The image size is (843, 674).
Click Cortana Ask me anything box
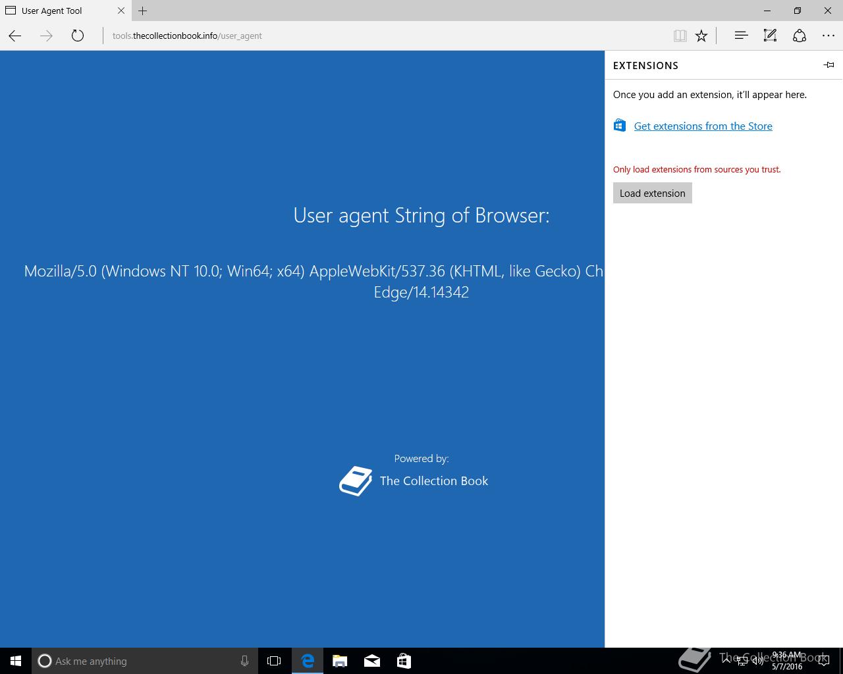(145, 661)
